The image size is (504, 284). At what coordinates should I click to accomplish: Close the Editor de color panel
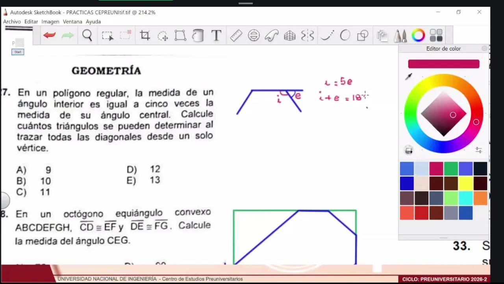[485, 49]
